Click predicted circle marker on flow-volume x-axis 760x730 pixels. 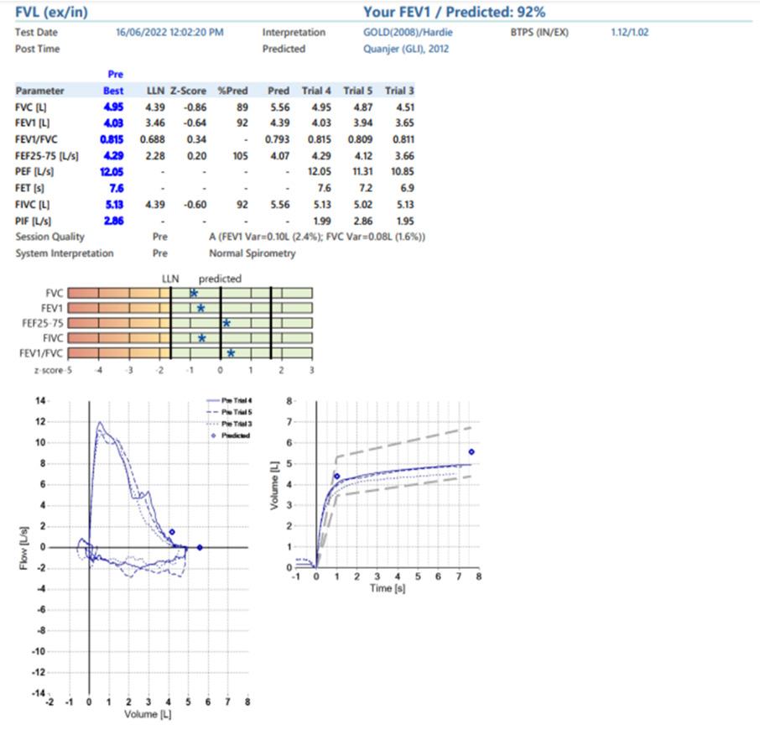coord(200,548)
